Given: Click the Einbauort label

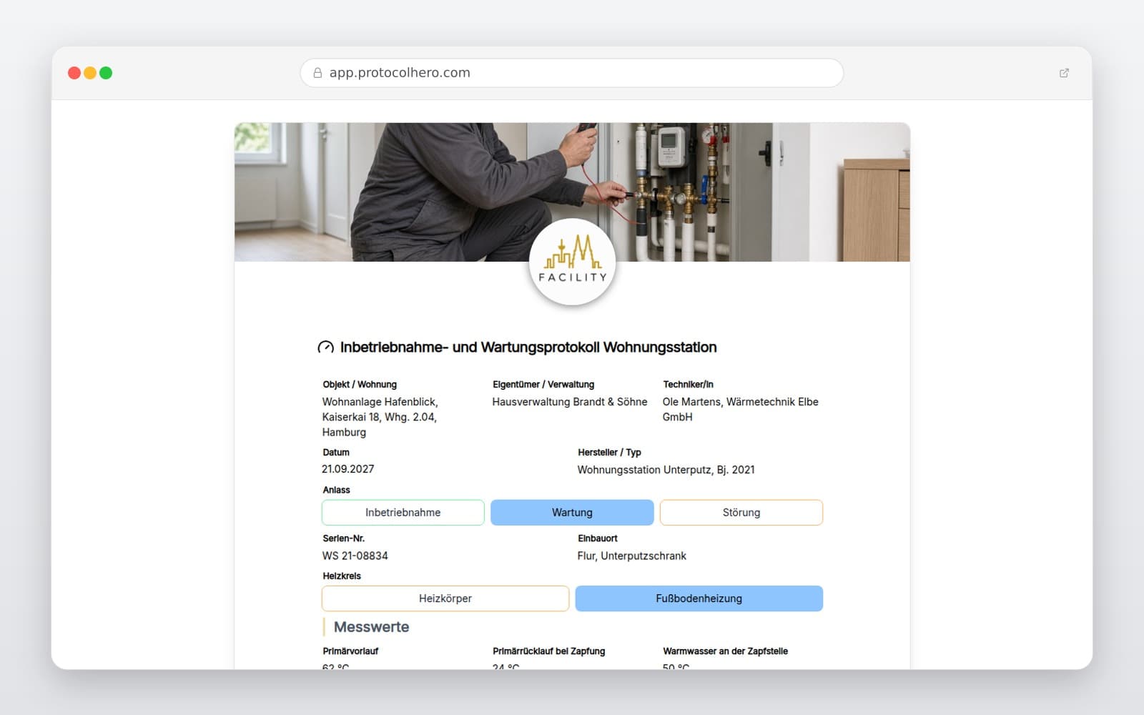Looking at the screenshot, I should coord(598,538).
